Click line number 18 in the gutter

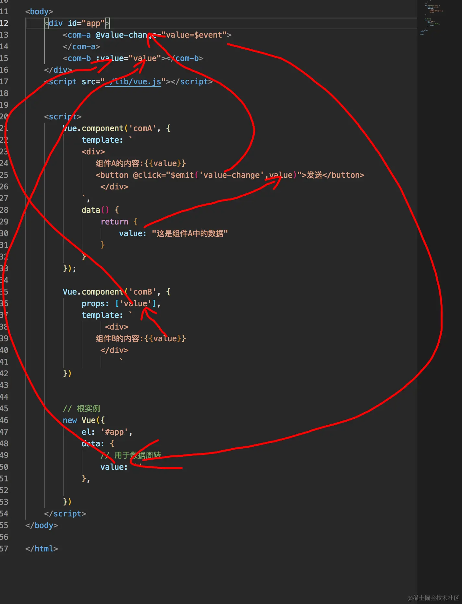[4, 93]
